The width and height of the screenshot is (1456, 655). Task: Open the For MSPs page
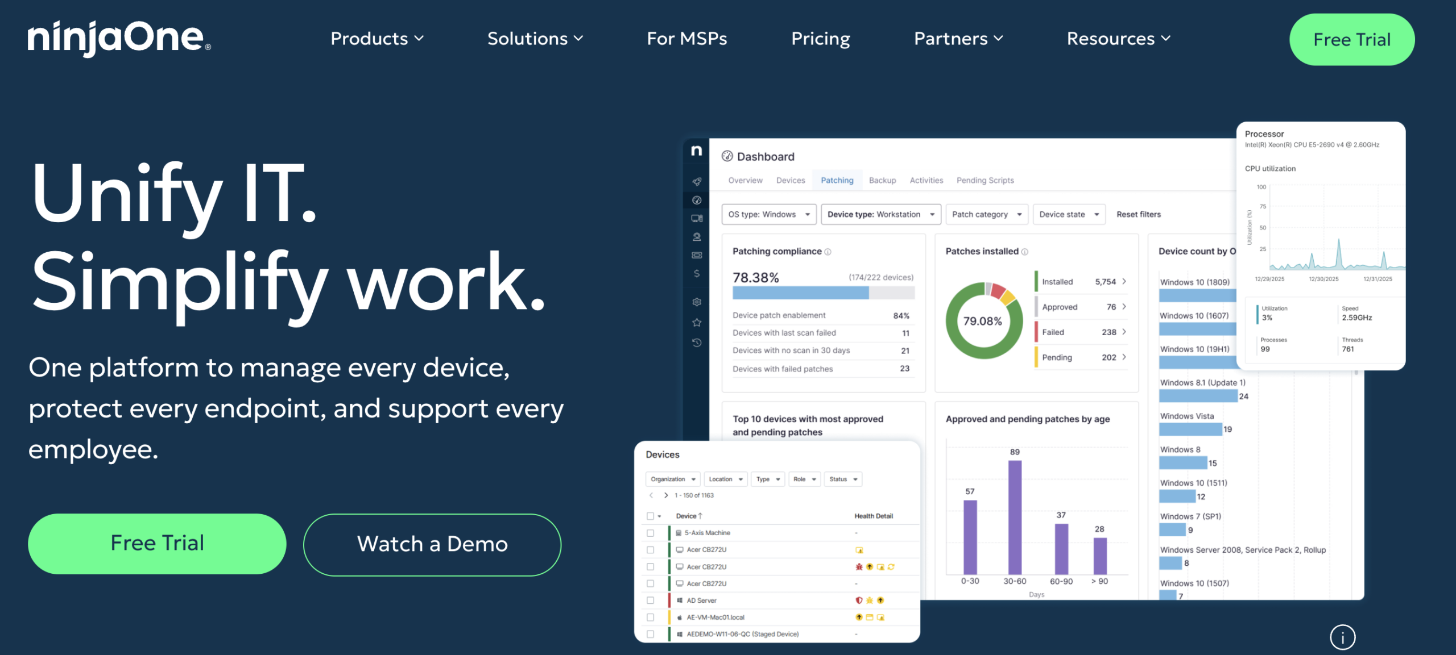[687, 39]
